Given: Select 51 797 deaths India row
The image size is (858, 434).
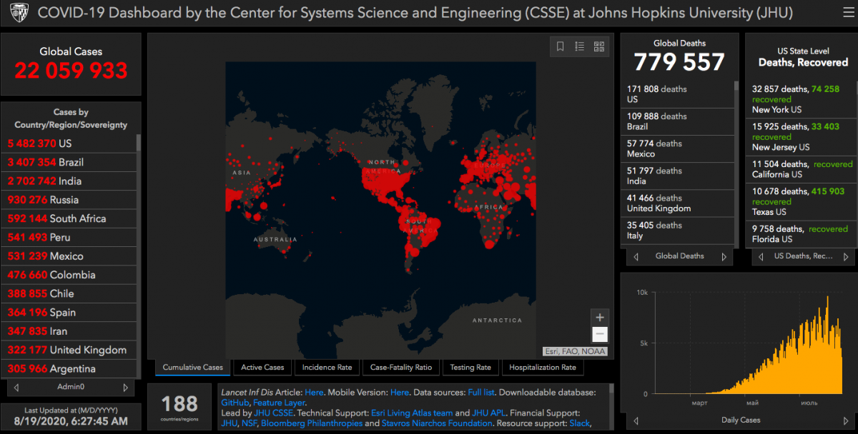Looking at the screenshot, I should 678,176.
